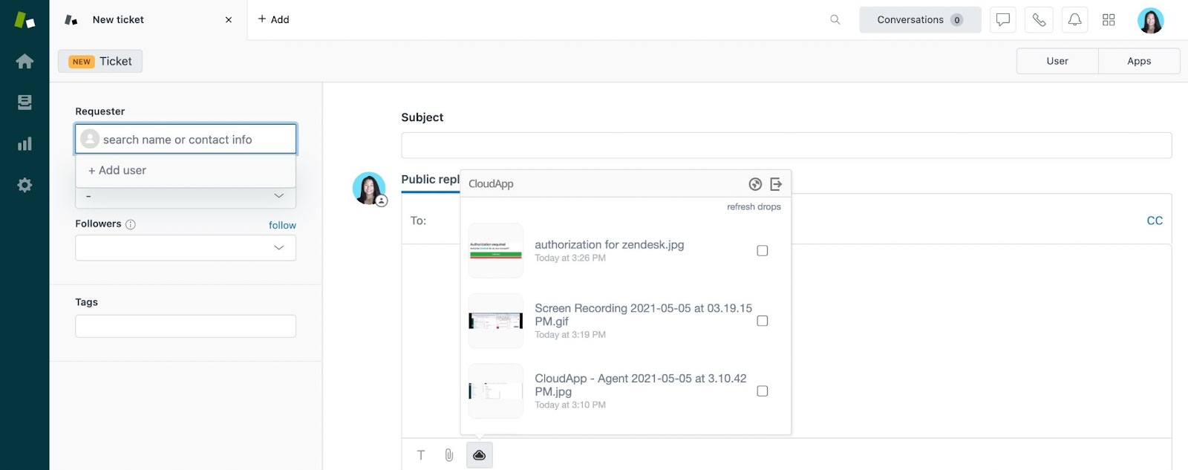
Task: Click CloudApp - Agent 2021-05-05 file name
Action: tap(641, 385)
